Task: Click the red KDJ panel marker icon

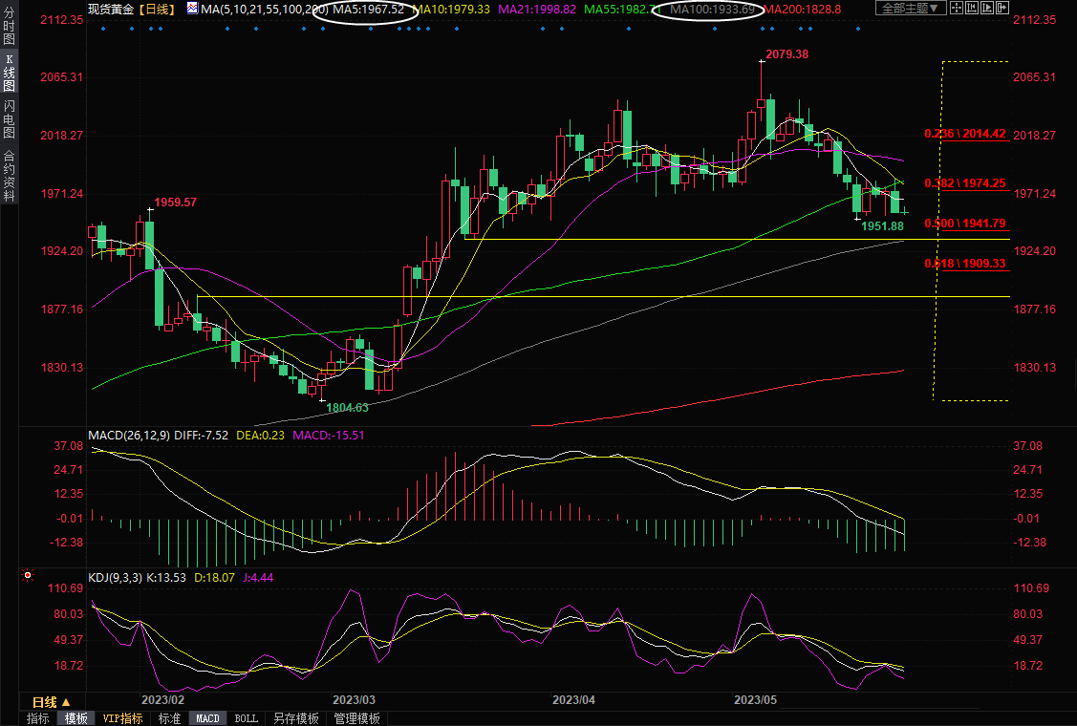Action: [27, 576]
